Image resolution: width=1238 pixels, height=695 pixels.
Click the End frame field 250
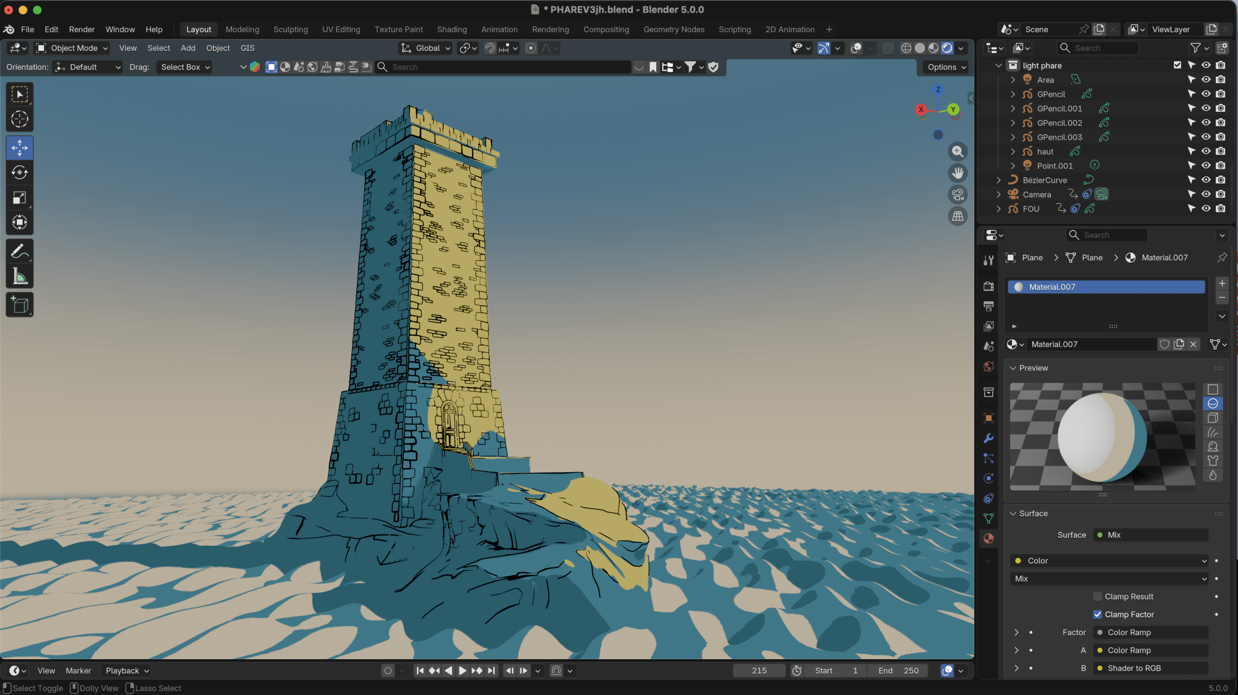pyautogui.click(x=899, y=670)
